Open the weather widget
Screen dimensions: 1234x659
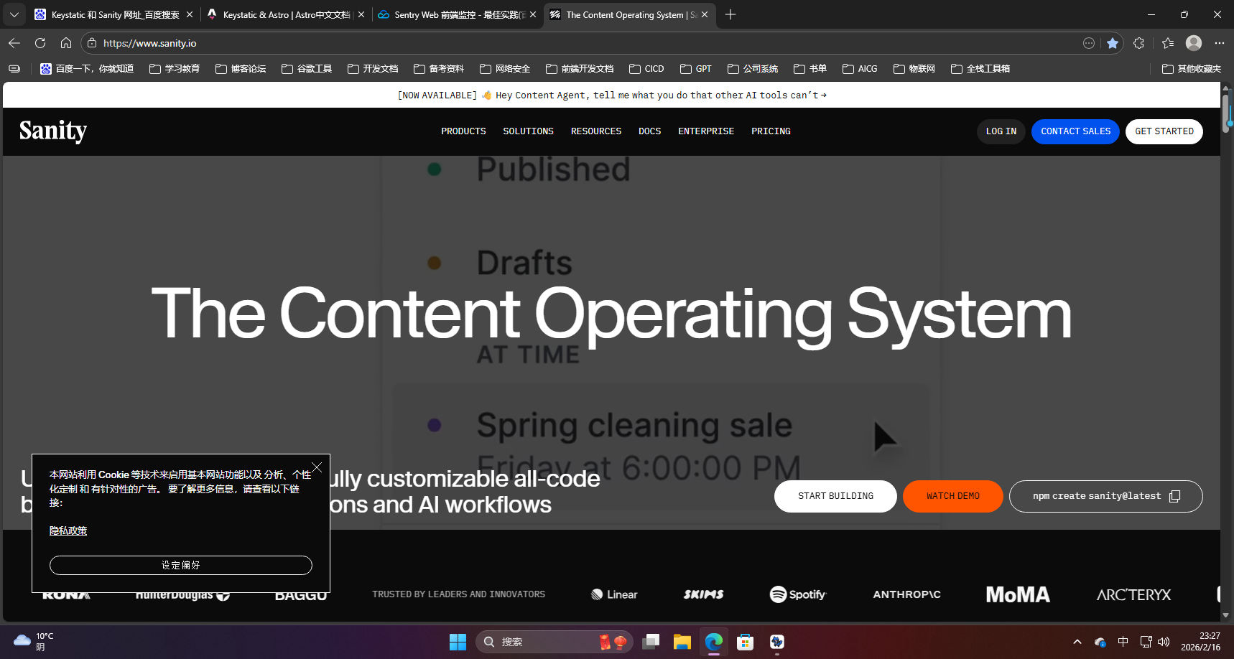(34, 642)
